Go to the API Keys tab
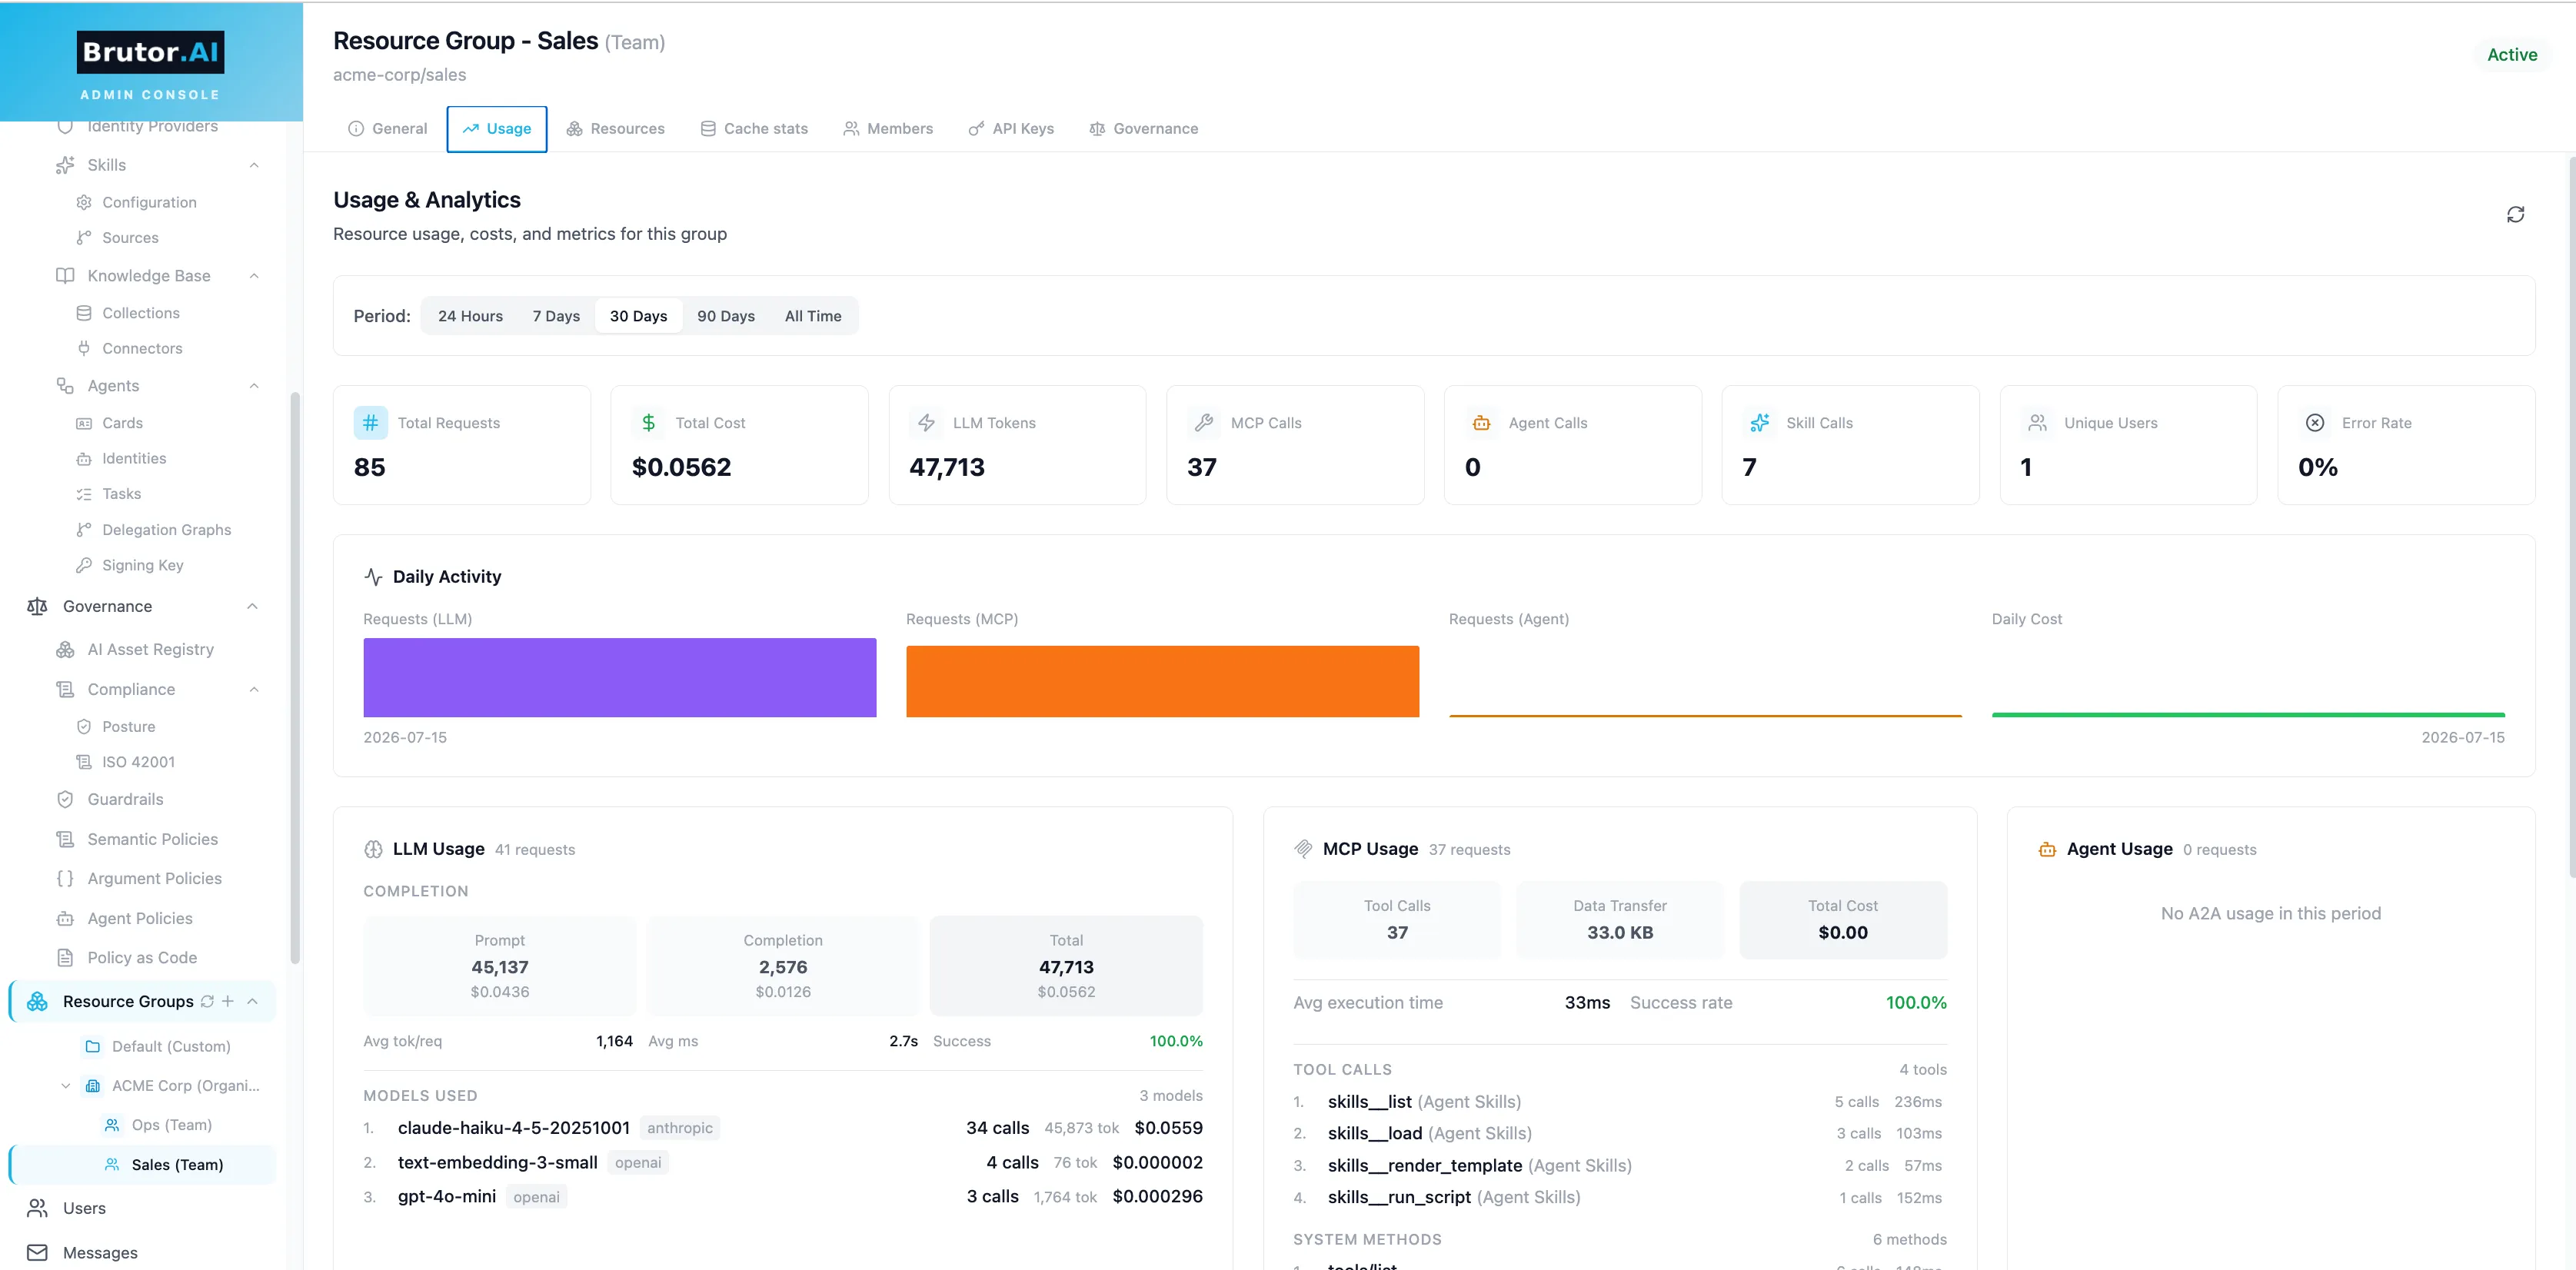This screenshot has height=1270, width=2576. coord(1011,129)
